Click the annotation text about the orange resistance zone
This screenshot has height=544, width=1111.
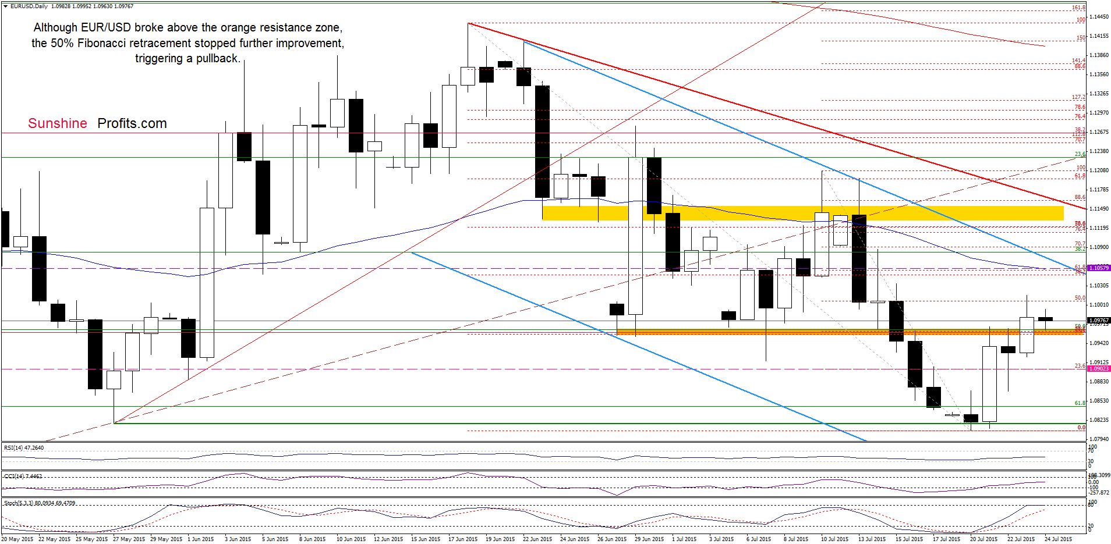tap(187, 43)
